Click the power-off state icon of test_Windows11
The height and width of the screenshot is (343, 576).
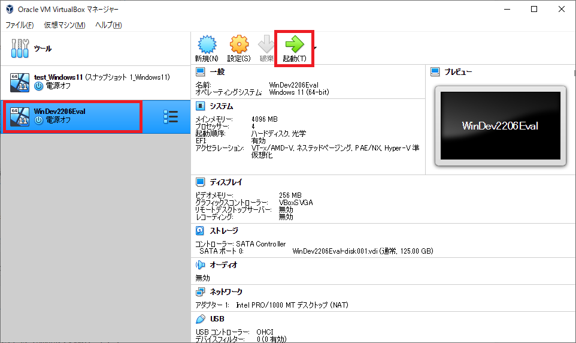38,86
